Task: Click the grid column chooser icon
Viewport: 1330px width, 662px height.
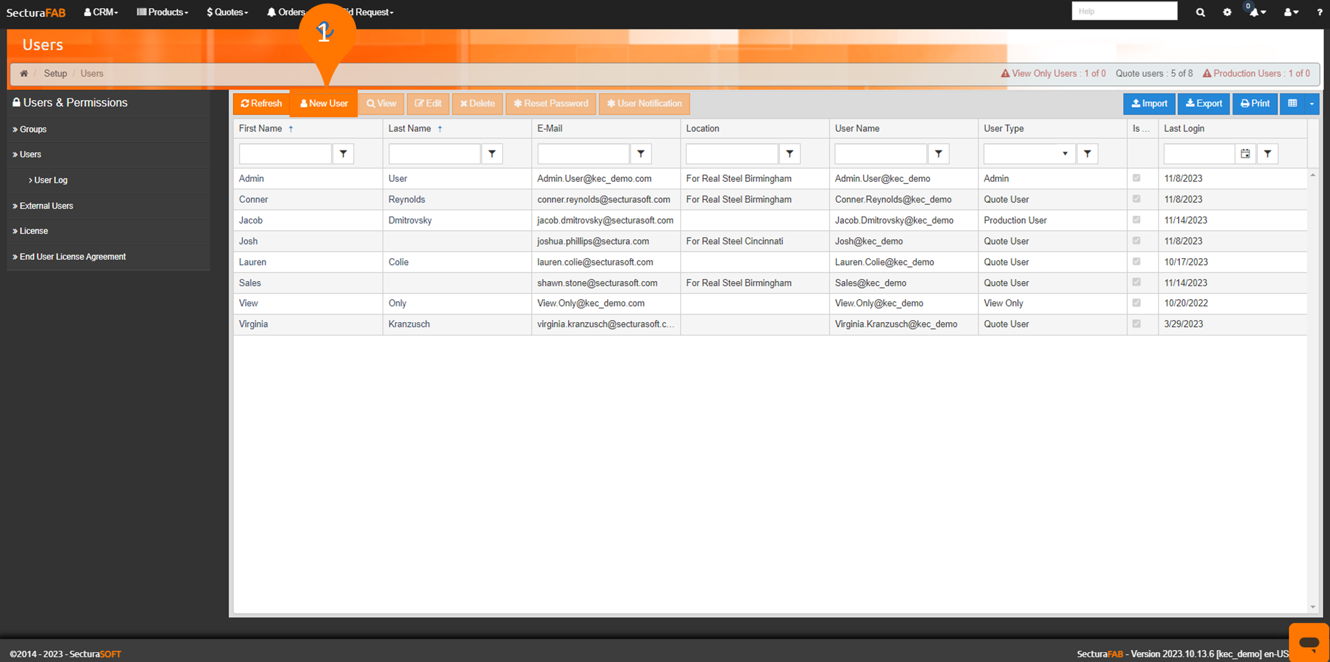Action: coord(1292,104)
